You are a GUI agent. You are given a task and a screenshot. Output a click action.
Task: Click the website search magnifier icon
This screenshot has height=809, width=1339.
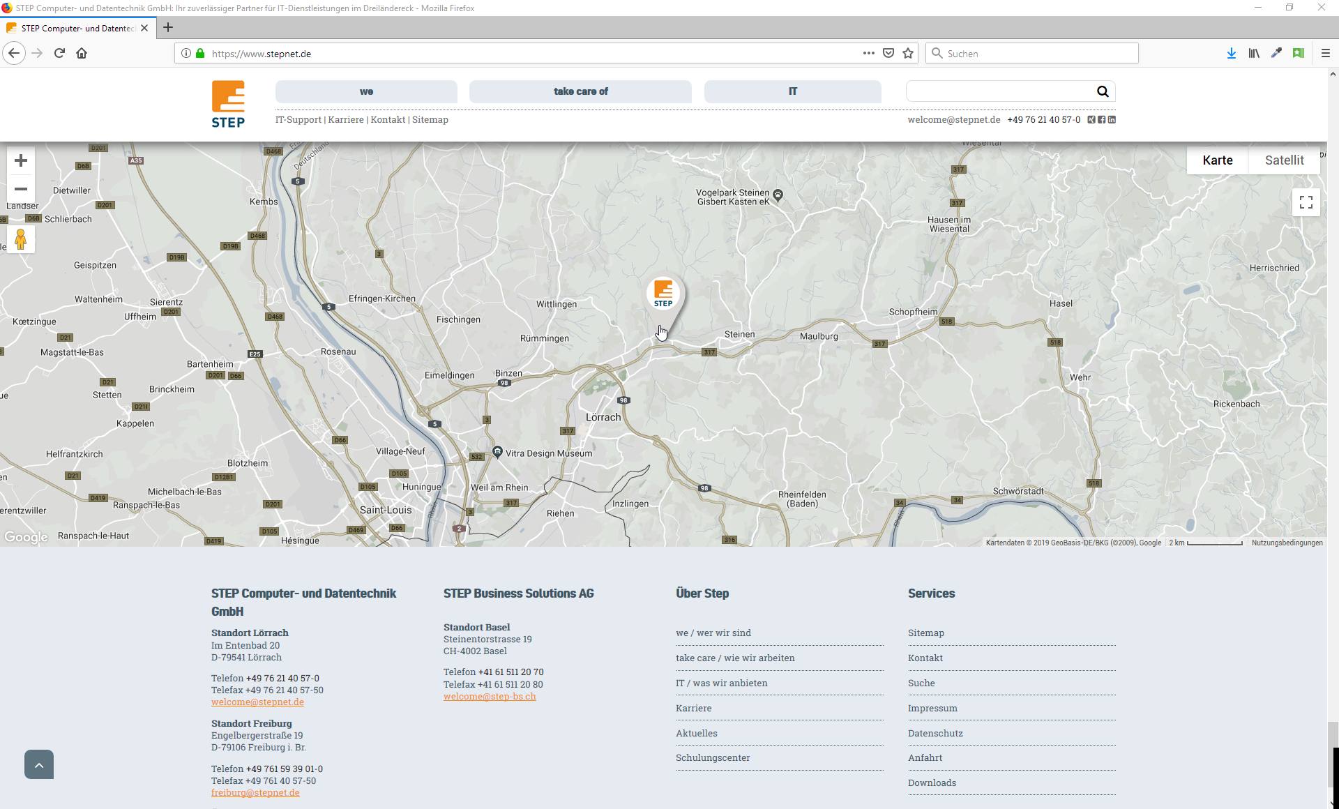pos(1103,91)
